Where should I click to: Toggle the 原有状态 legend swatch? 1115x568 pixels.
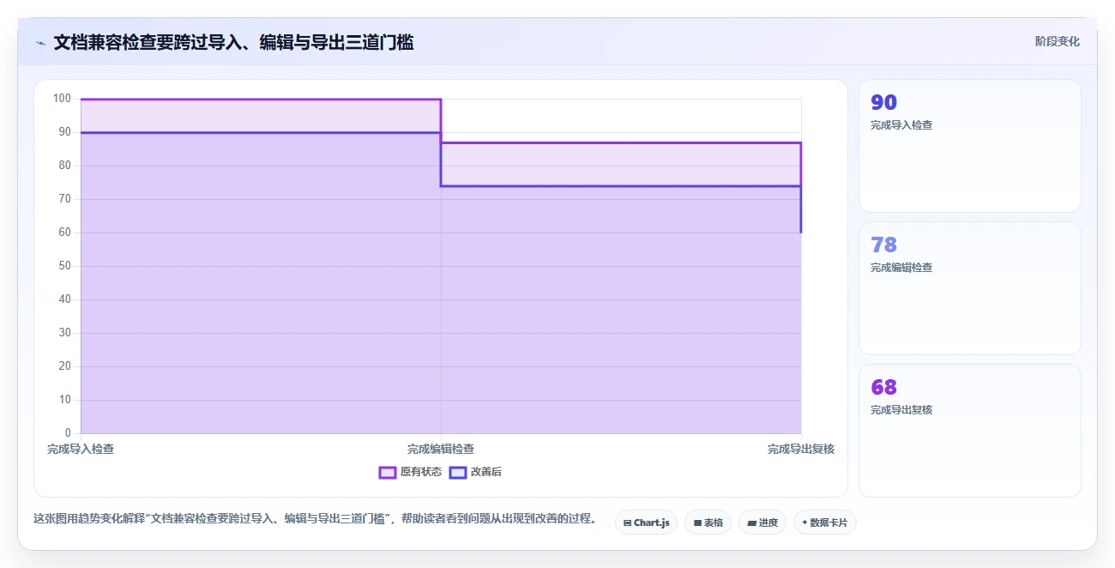pyautogui.click(x=388, y=472)
